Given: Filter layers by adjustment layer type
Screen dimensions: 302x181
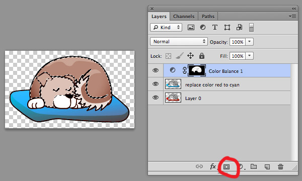Looking at the screenshot, I should click(203, 27).
